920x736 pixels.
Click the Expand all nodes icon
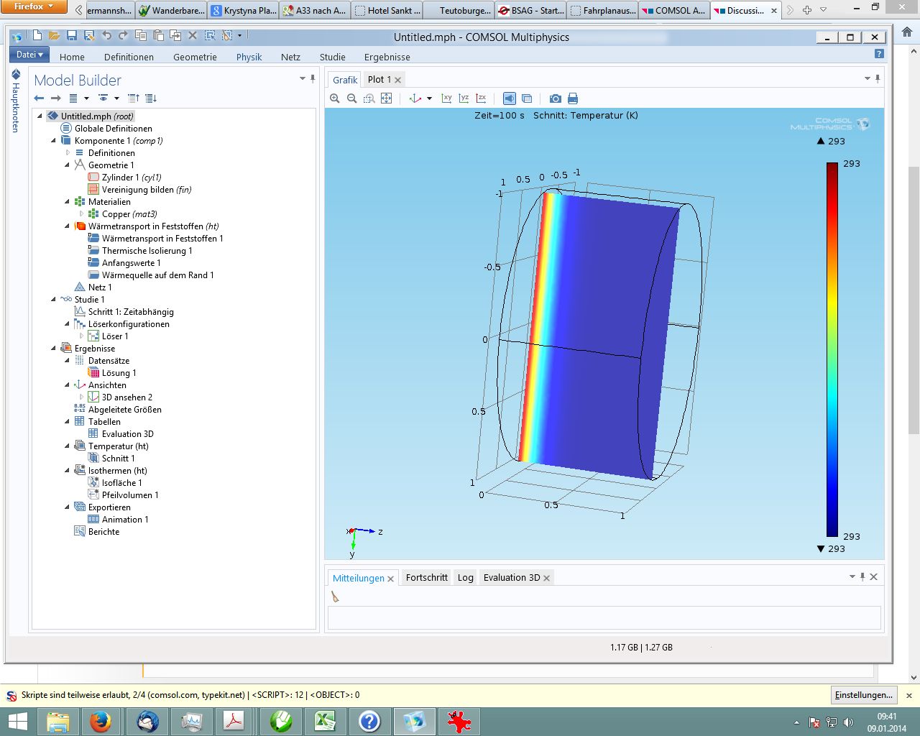pos(151,98)
